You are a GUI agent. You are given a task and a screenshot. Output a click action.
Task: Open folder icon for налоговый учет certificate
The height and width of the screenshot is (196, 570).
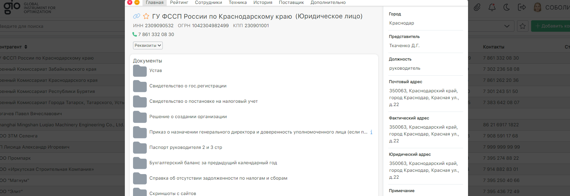140,101
